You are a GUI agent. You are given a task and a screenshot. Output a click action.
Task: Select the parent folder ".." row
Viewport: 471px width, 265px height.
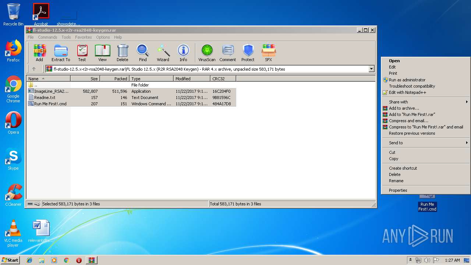click(x=131, y=85)
